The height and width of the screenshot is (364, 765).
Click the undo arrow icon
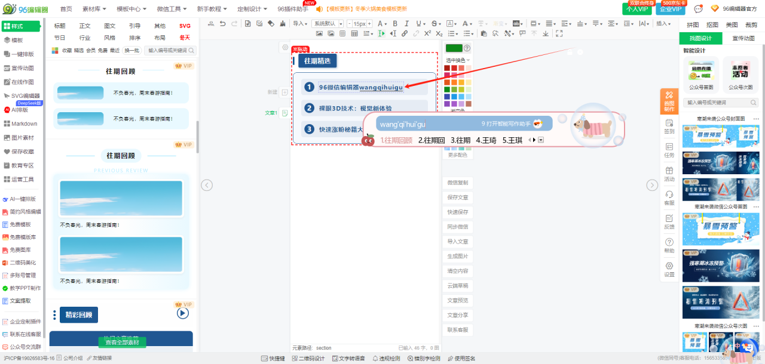[x=223, y=24]
